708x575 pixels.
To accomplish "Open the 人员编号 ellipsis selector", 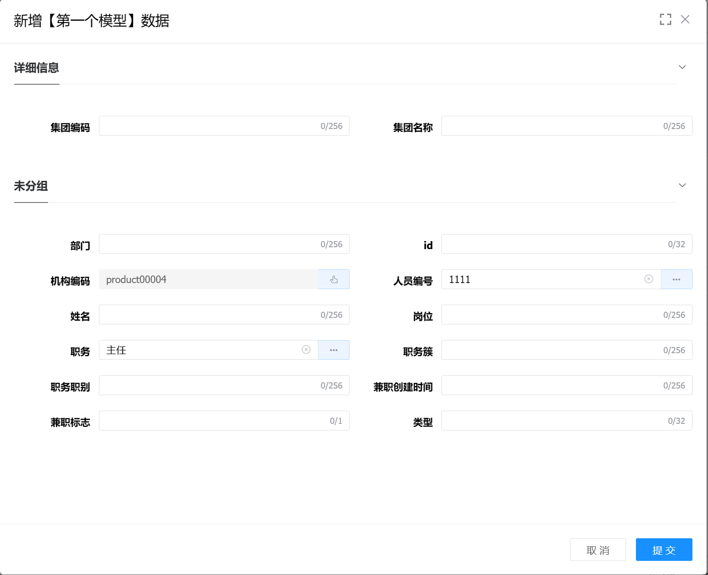I will click(x=676, y=280).
